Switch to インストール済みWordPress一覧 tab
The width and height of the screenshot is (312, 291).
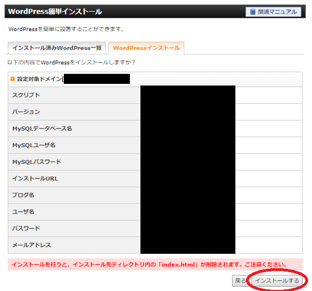(x=57, y=48)
